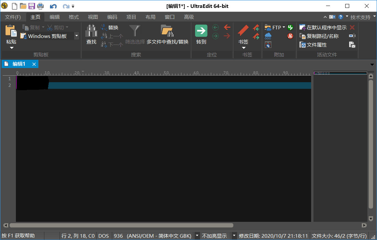The image size is (377, 240).
Task: Open the 高级 ribbon tab
Action: tap(189, 17)
